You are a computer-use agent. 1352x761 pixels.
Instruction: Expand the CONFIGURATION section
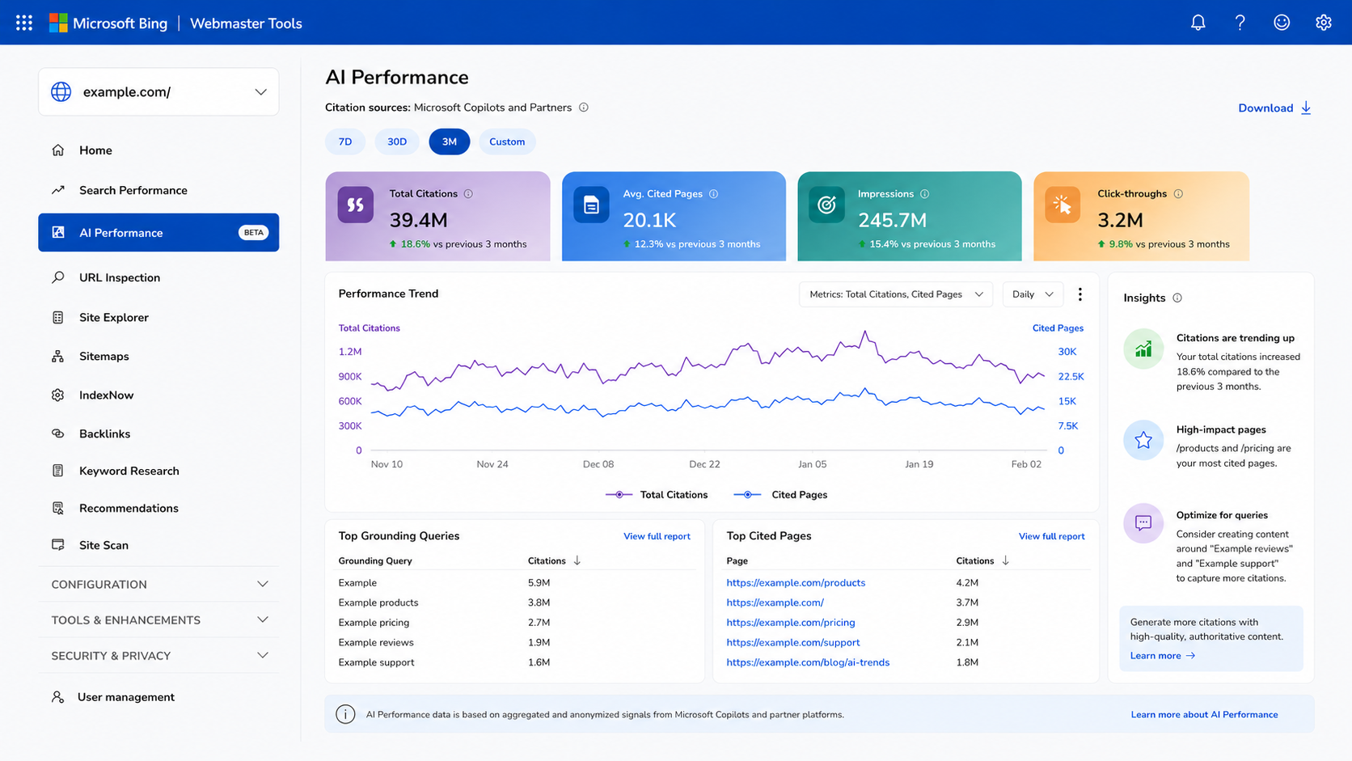tap(158, 584)
